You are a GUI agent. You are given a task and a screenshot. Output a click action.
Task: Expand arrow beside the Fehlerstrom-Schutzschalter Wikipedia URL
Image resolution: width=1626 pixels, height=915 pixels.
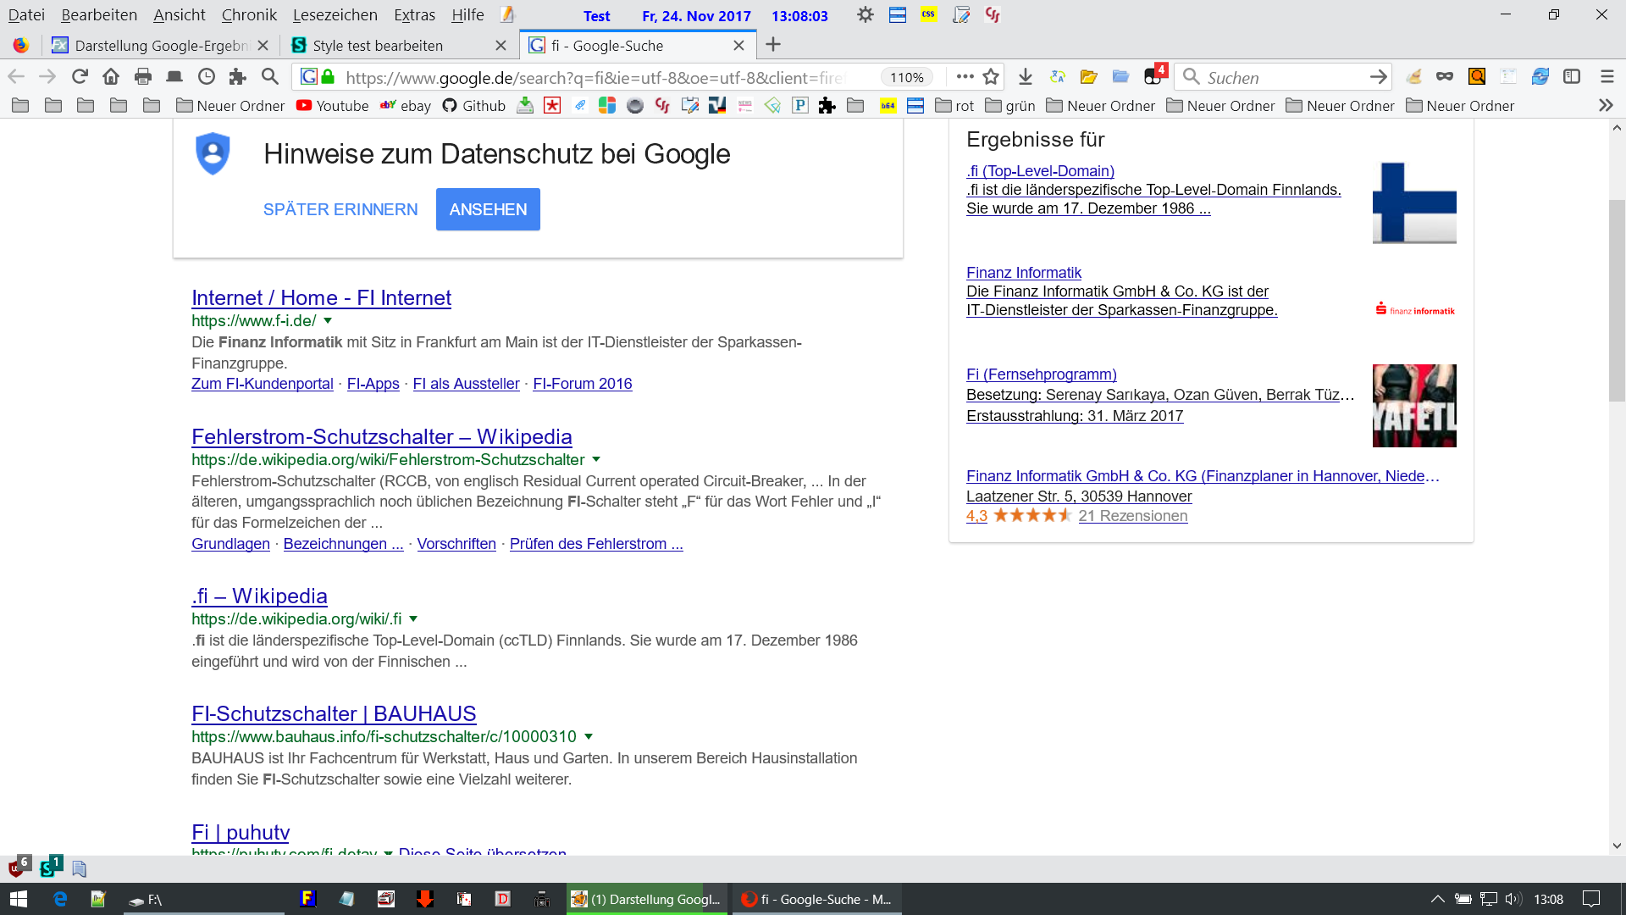tap(596, 459)
